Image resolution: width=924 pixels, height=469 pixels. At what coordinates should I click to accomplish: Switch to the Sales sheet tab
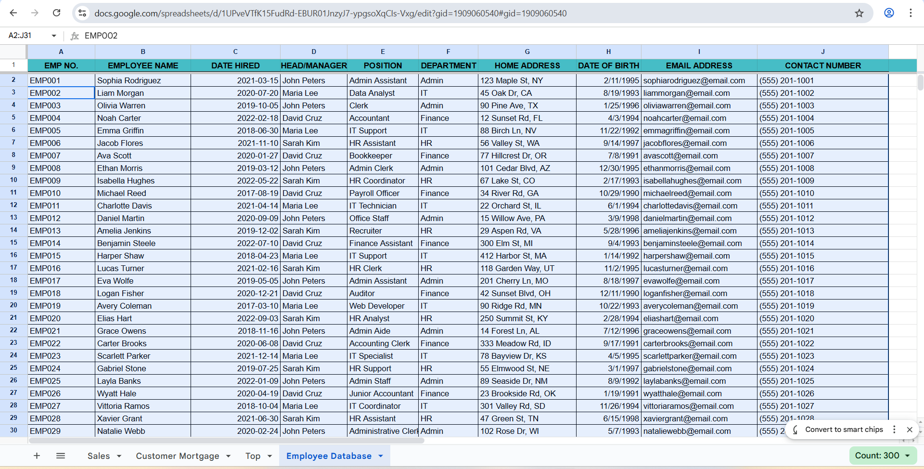98,456
